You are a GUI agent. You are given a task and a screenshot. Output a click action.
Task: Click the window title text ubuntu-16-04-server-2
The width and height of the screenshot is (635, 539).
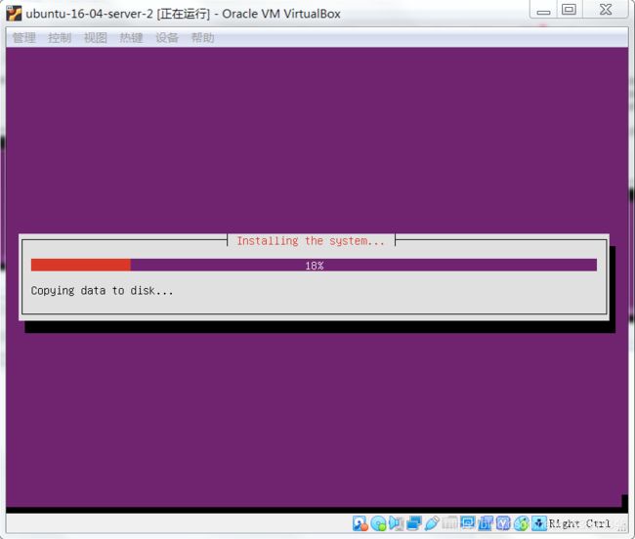point(90,14)
